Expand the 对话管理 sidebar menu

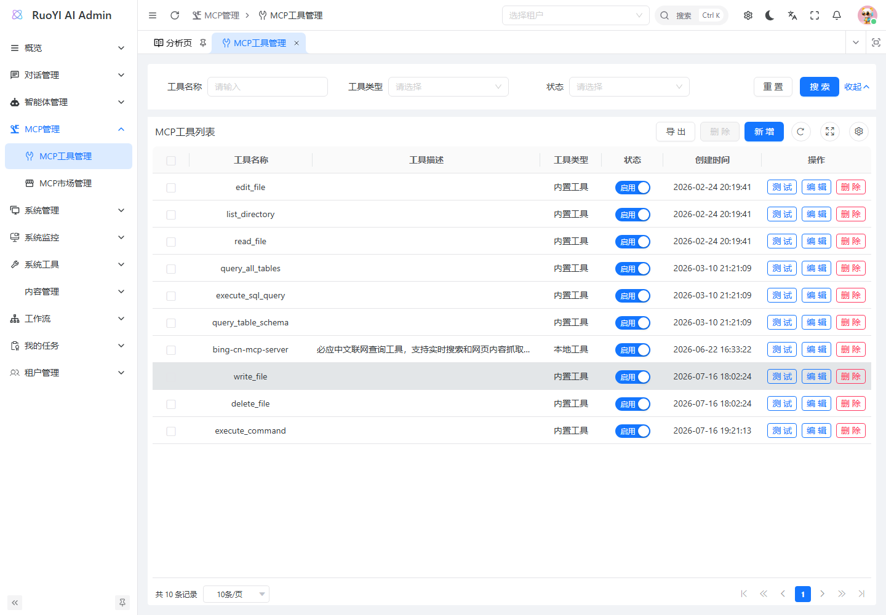[x=68, y=75]
